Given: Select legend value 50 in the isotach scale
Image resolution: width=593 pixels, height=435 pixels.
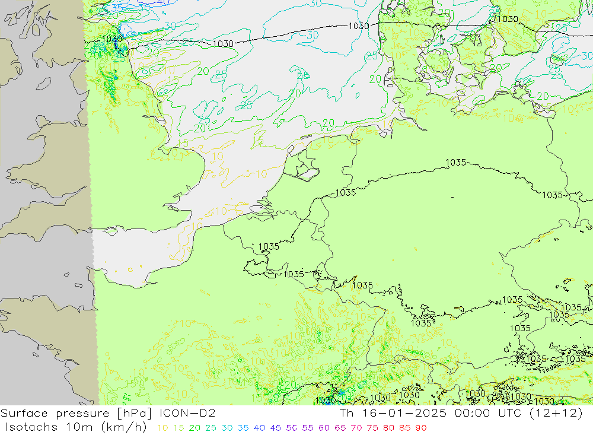Looking at the screenshot, I should coord(292,428).
